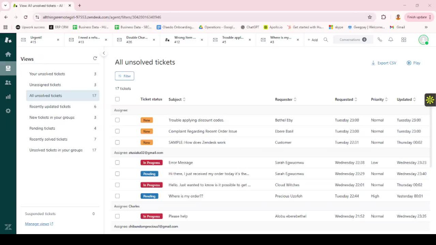Click the Apollo.io extension side widget

(x=430, y=100)
